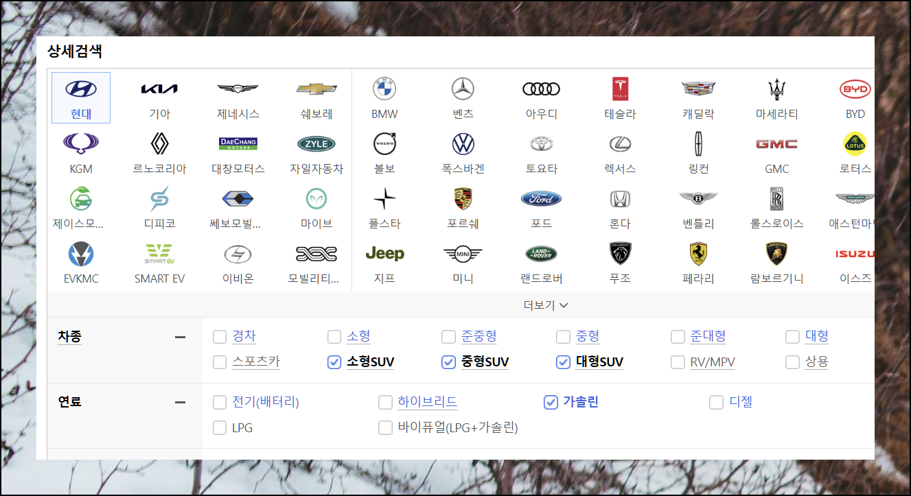The width and height of the screenshot is (911, 496).
Task: Check the 소형 vehicle type
Action: (x=334, y=337)
